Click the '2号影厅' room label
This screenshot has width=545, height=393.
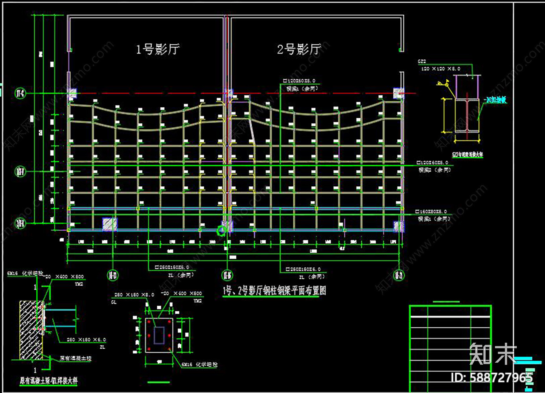(x=299, y=49)
